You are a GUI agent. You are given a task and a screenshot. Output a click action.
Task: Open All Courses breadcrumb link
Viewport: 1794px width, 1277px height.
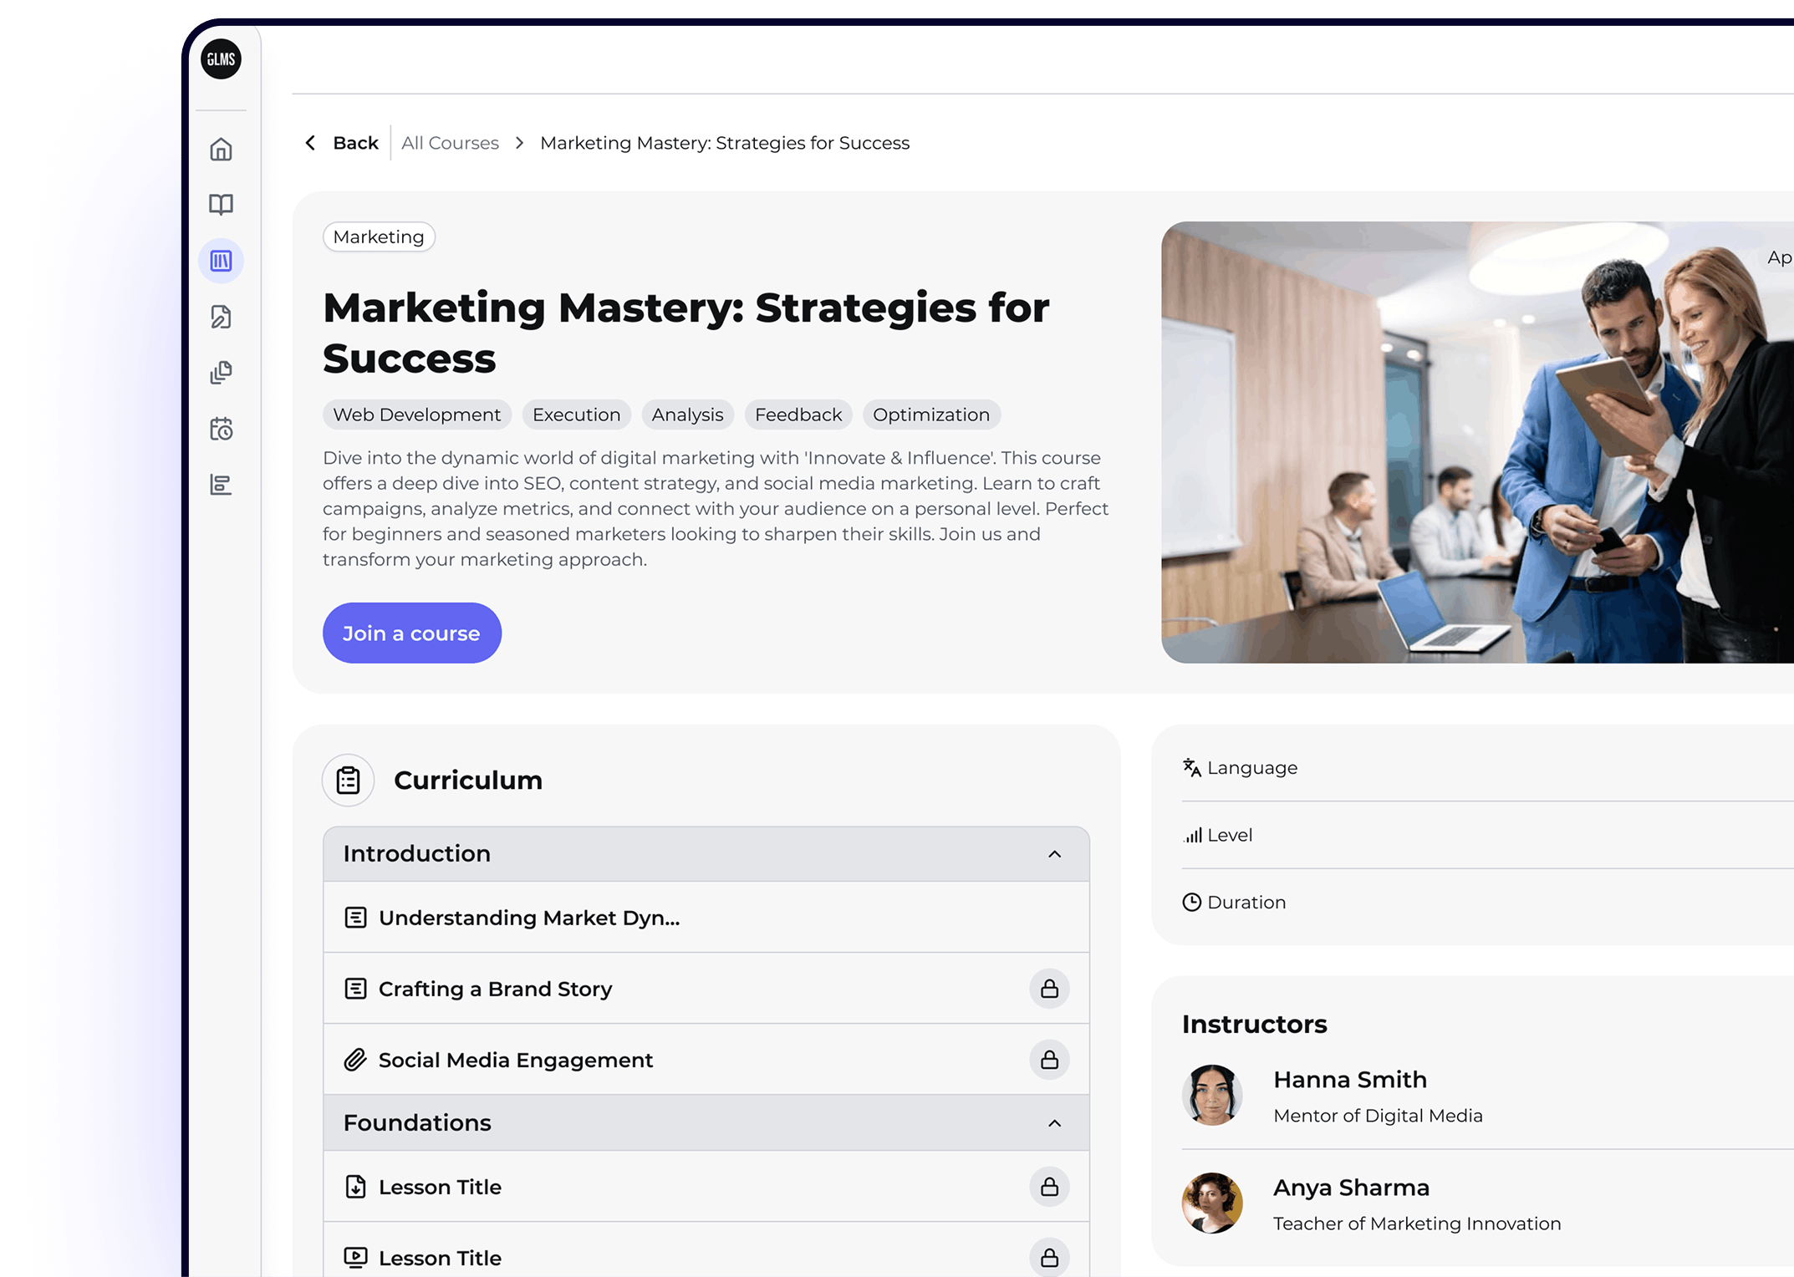450,143
